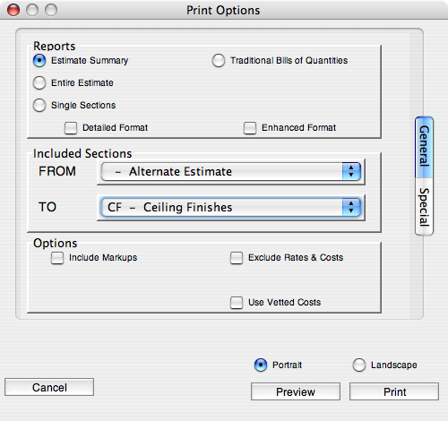Click the Cancel button
This screenshot has height=421, width=448.
point(49,387)
